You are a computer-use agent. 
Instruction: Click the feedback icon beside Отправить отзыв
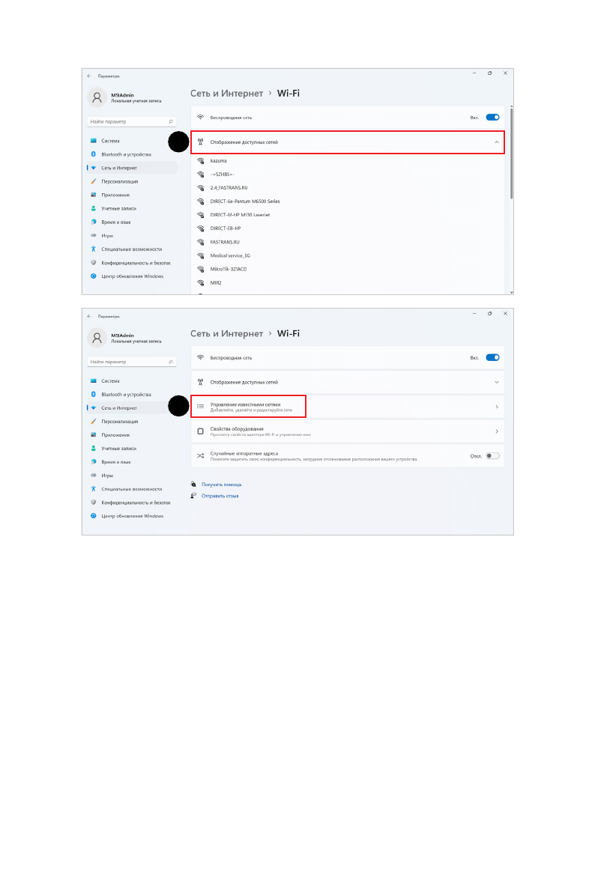pyautogui.click(x=193, y=496)
